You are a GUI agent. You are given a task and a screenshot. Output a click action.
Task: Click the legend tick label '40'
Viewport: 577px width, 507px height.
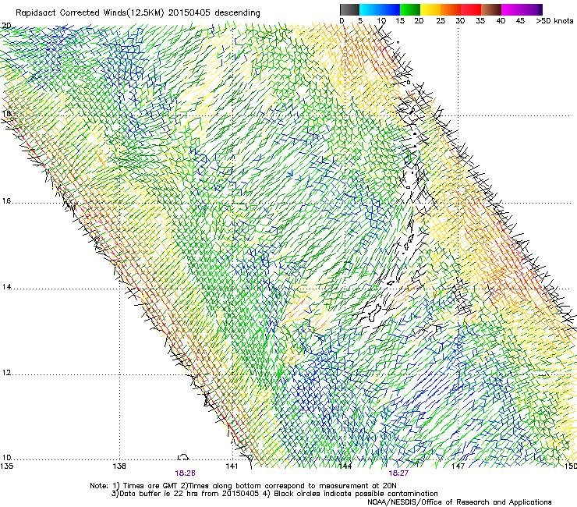pos(501,21)
